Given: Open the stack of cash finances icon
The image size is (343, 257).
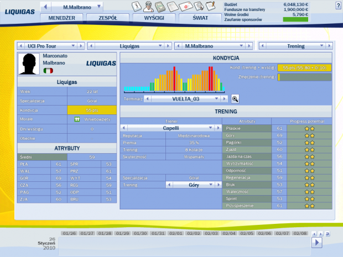Looking at the screenshot, I should click(x=160, y=7).
